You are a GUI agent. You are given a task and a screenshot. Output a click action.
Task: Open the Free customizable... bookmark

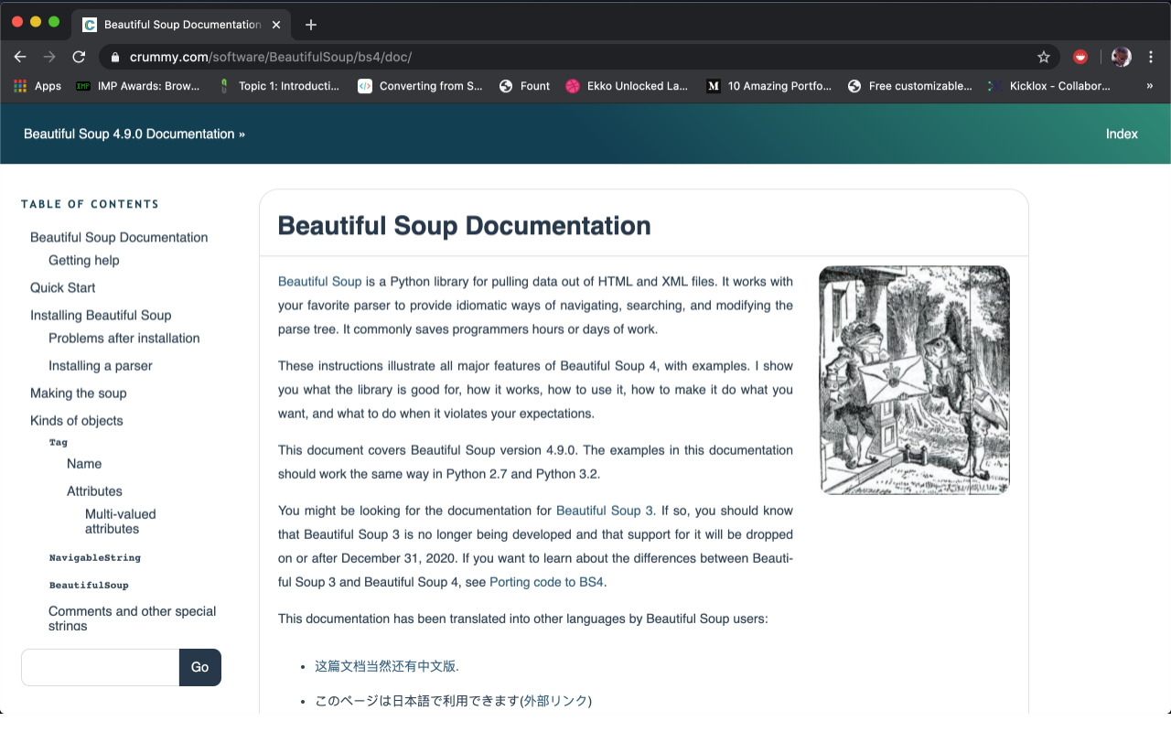point(910,86)
